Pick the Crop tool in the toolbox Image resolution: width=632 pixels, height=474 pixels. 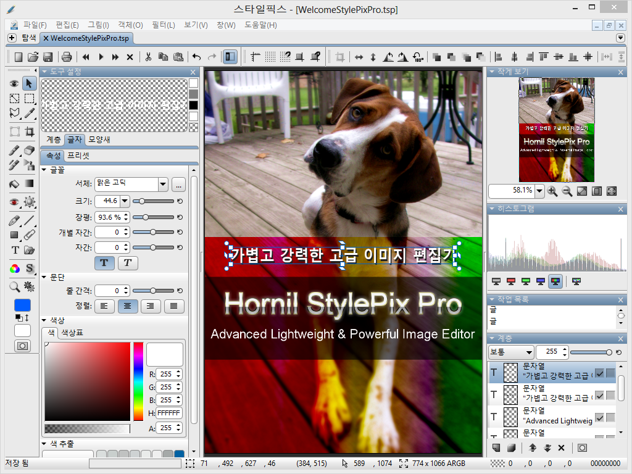tap(29, 132)
